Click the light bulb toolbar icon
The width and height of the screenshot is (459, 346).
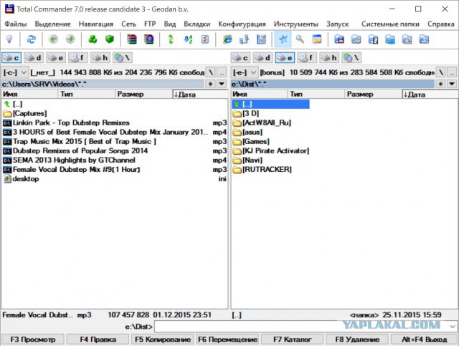pyautogui.click(x=9, y=39)
